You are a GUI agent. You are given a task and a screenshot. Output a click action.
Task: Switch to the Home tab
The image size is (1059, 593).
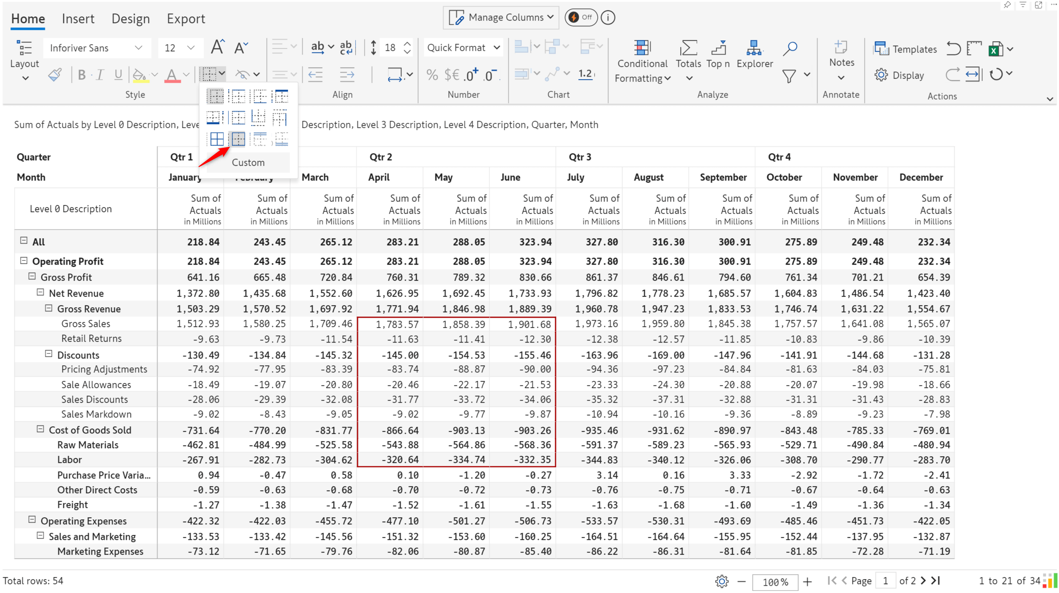click(28, 19)
